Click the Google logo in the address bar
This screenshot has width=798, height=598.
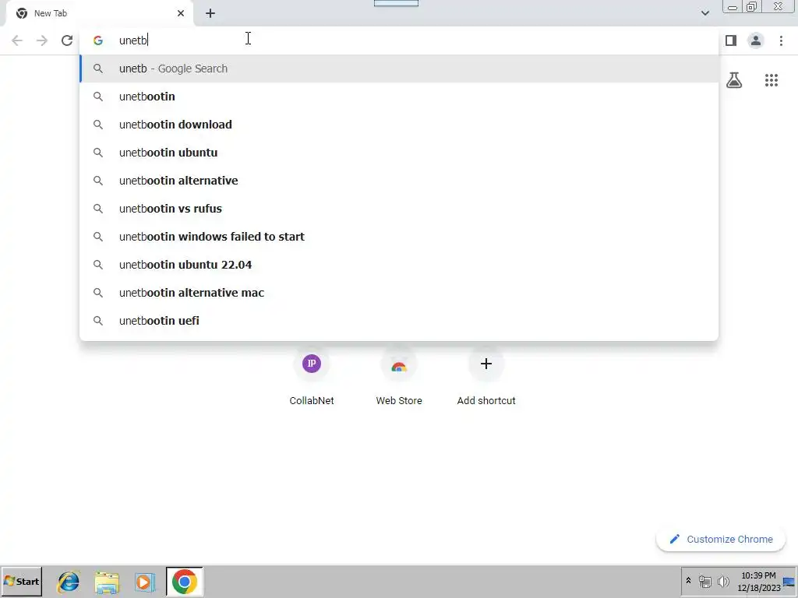[97, 40]
